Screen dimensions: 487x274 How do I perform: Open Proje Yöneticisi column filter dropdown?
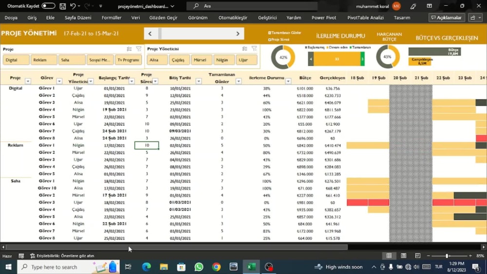[x=91, y=81]
